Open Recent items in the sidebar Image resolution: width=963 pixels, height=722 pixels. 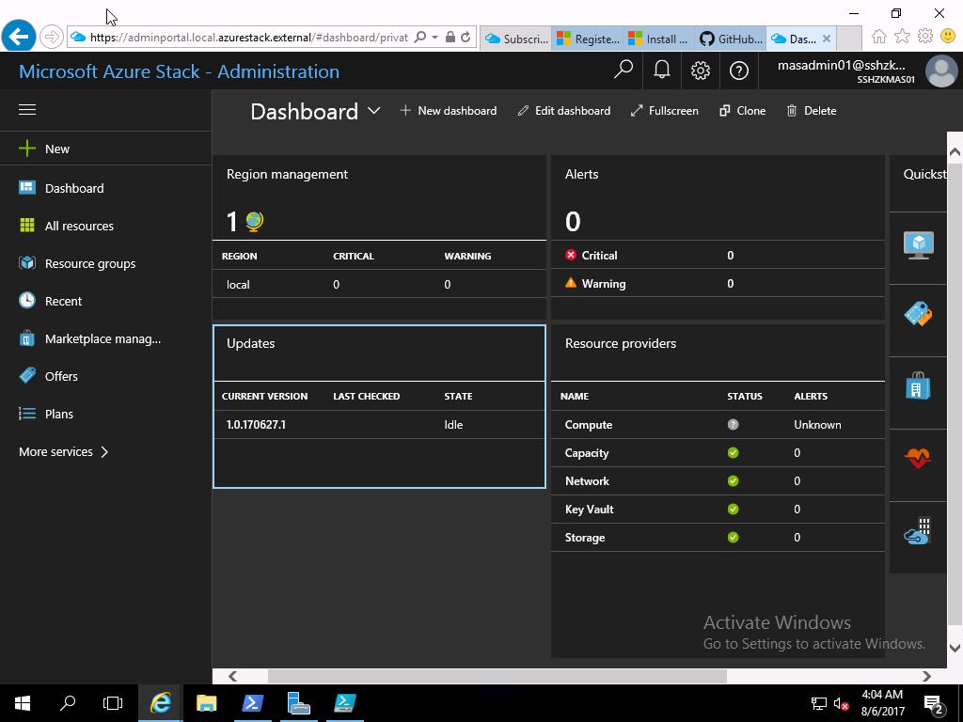point(63,301)
